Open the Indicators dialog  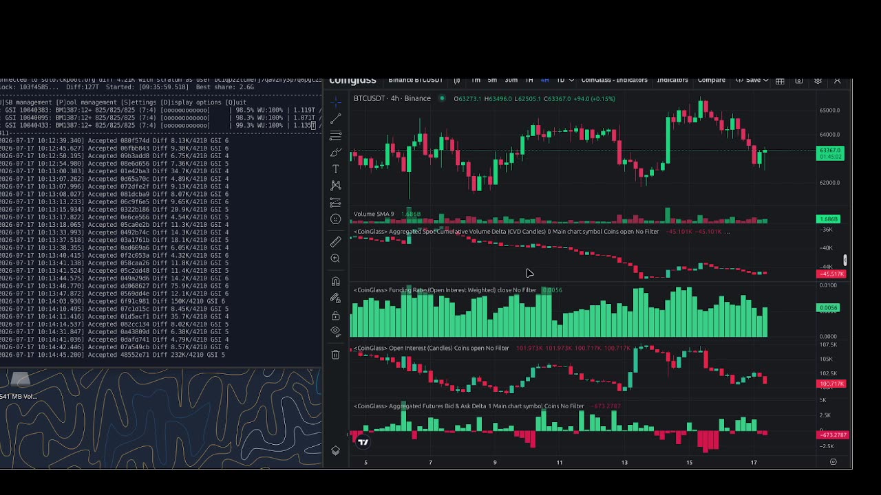pyautogui.click(x=672, y=80)
